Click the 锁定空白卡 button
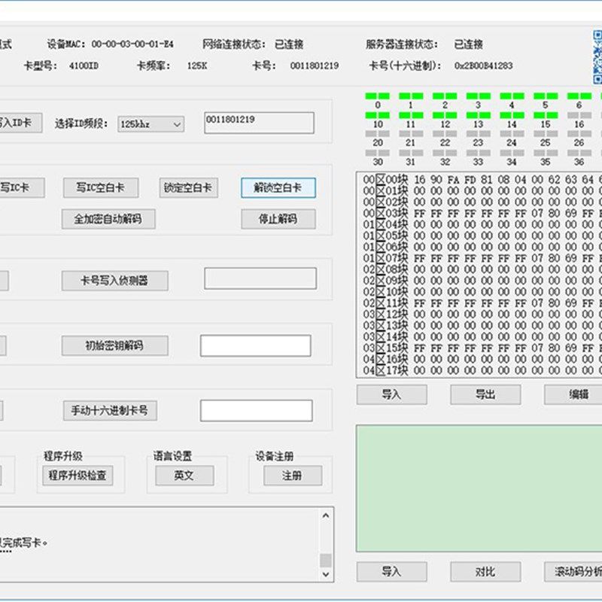 189,187
